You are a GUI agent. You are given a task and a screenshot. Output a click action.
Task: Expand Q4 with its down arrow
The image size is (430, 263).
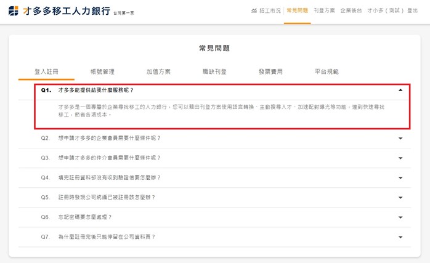(400, 178)
